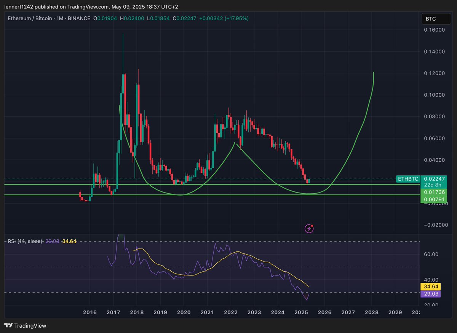Click the 0.10000 price axis label
The image size is (457, 333).
[434, 95]
